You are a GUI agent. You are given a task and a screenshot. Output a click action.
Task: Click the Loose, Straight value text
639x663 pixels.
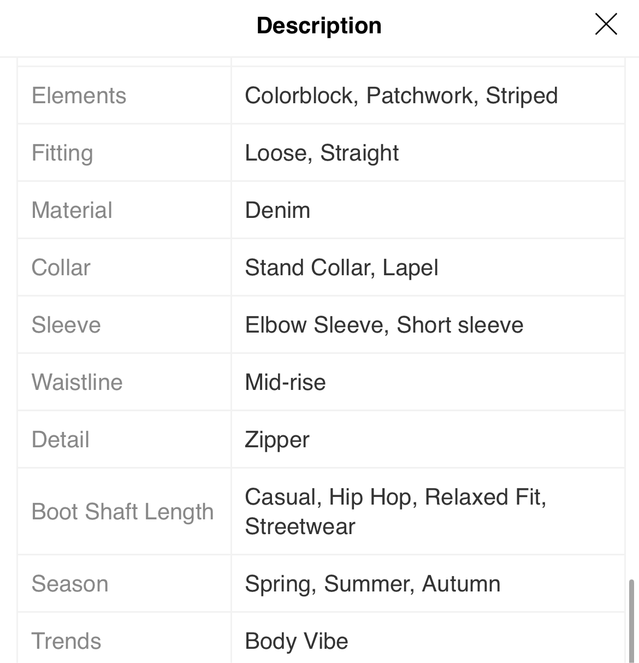pyautogui.click(x=322, y=153)
